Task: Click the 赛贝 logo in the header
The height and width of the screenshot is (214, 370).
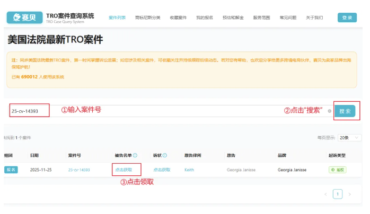Action: click(24, 17)
